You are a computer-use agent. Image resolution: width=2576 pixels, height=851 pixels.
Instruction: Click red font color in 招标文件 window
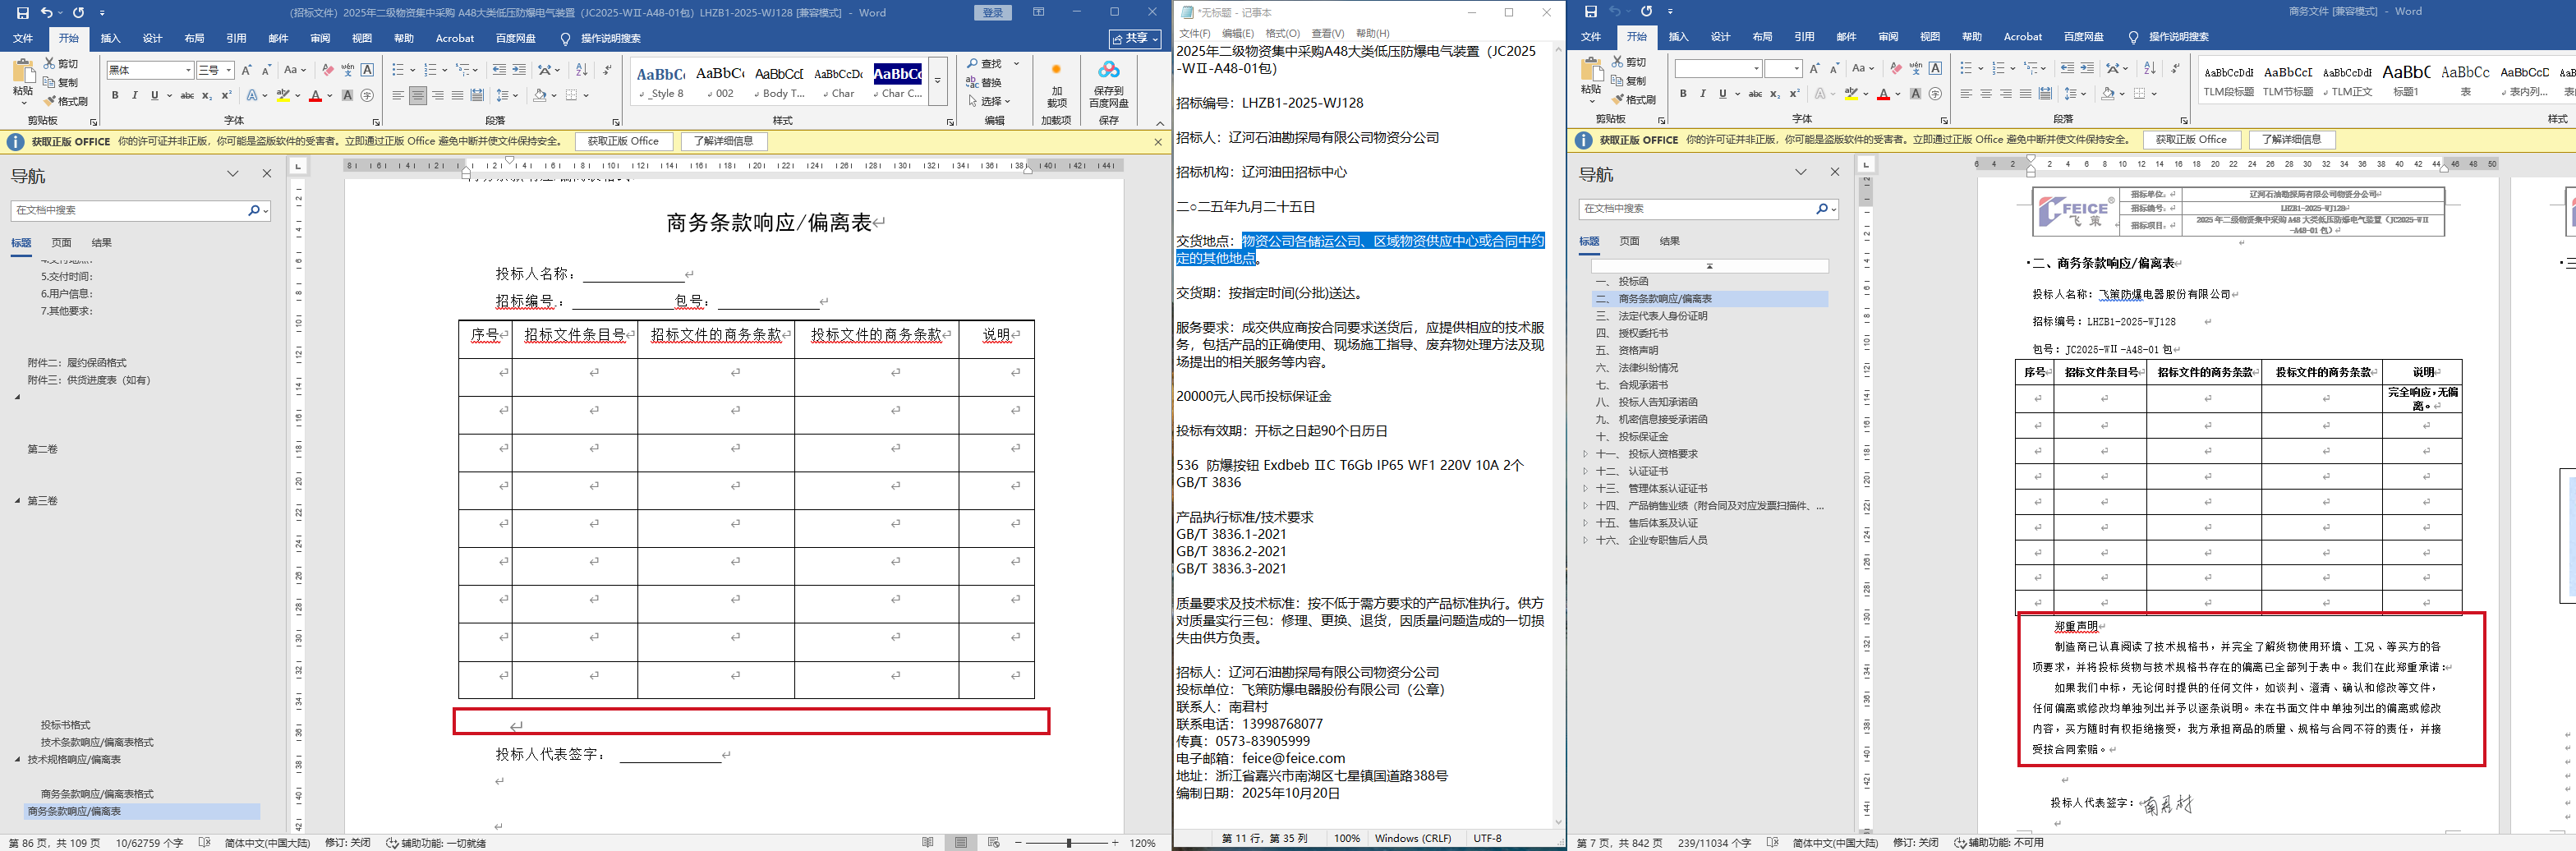click(x=315, y=96)
